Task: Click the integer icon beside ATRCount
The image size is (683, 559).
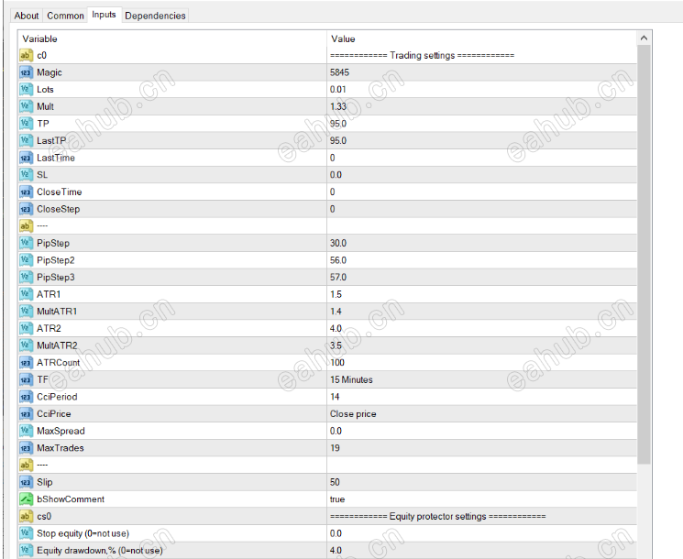Action: 26,363
